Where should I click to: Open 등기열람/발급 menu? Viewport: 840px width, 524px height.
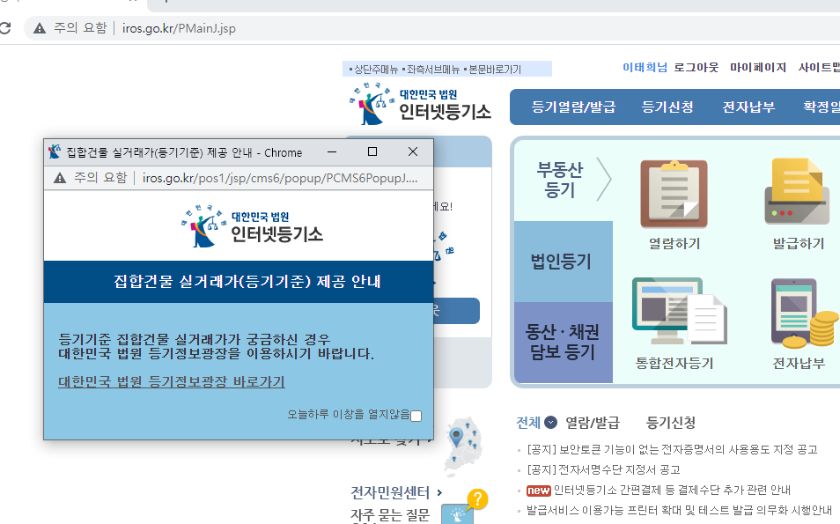[573, 107]
